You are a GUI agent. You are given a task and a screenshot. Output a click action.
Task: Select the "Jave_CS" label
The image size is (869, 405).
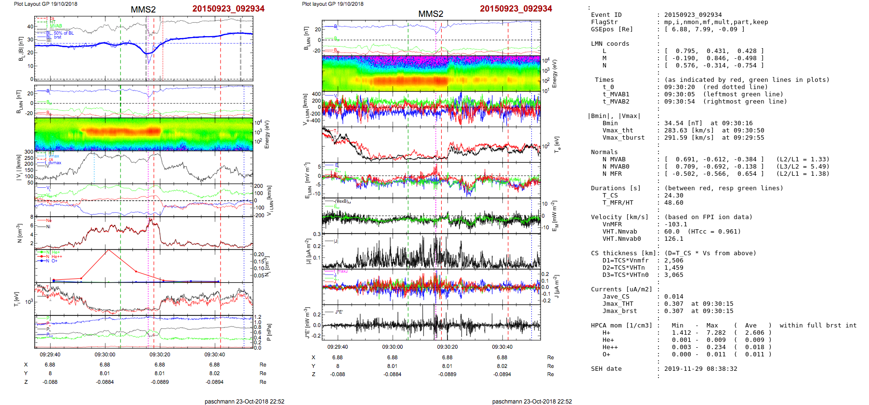click(616, 297)
